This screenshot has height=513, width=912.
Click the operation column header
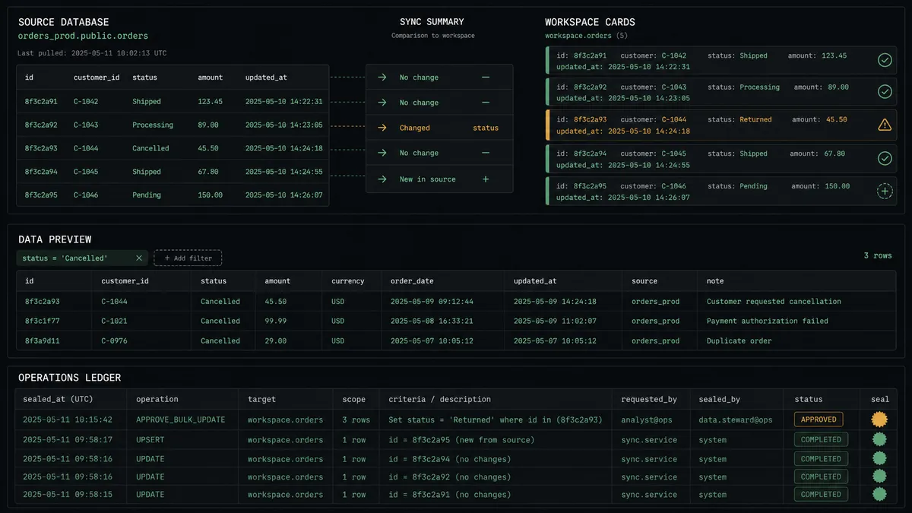(157, 399)
